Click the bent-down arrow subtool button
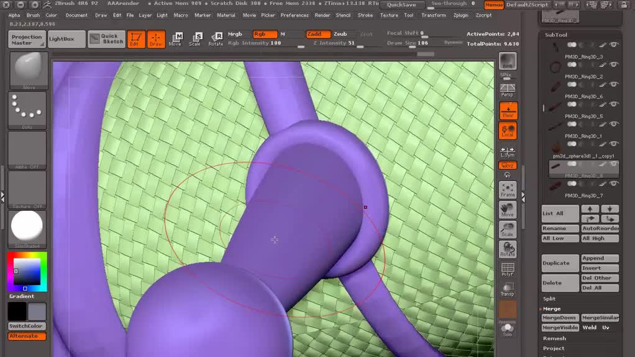This screenshot has height=357, width=635. (x=610, y=219)
